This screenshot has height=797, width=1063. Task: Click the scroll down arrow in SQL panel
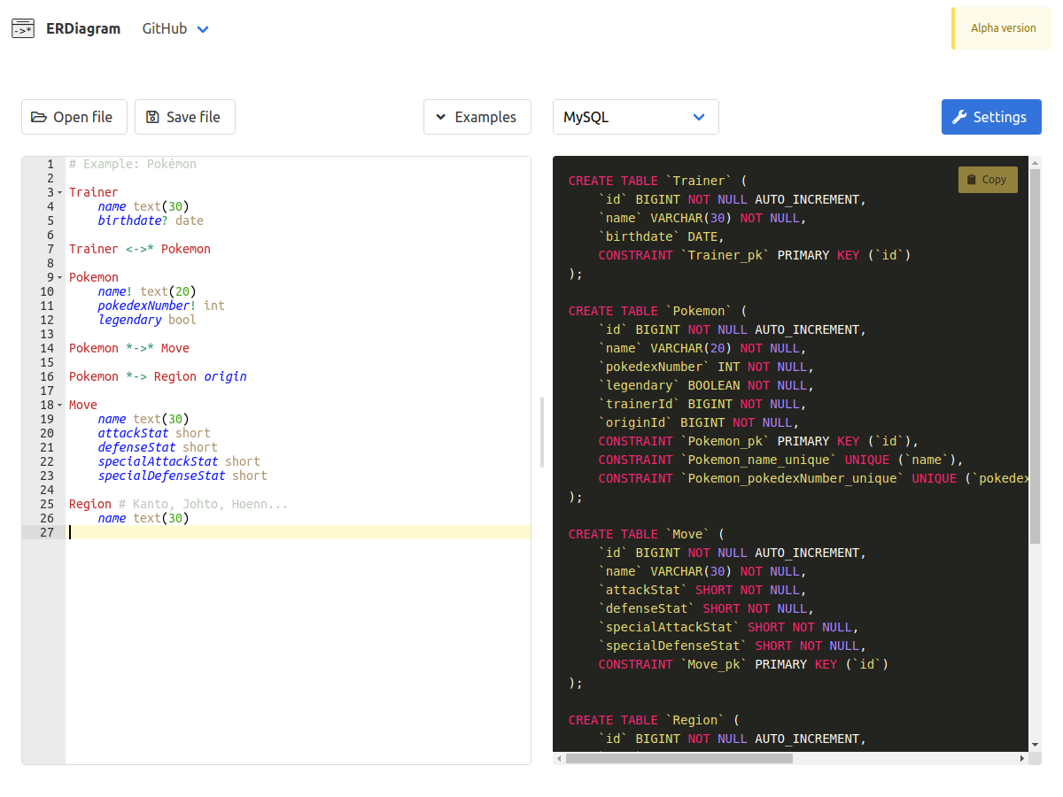pos(1035,745)
